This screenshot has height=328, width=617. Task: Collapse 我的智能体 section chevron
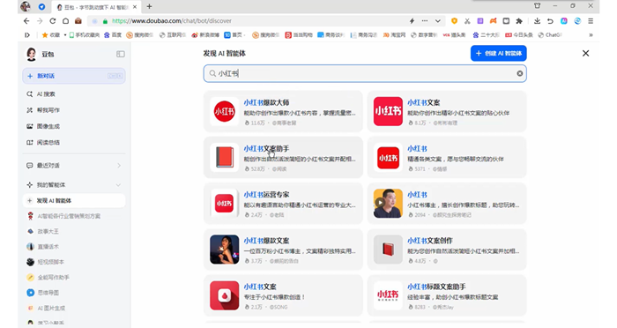[118, 184]
